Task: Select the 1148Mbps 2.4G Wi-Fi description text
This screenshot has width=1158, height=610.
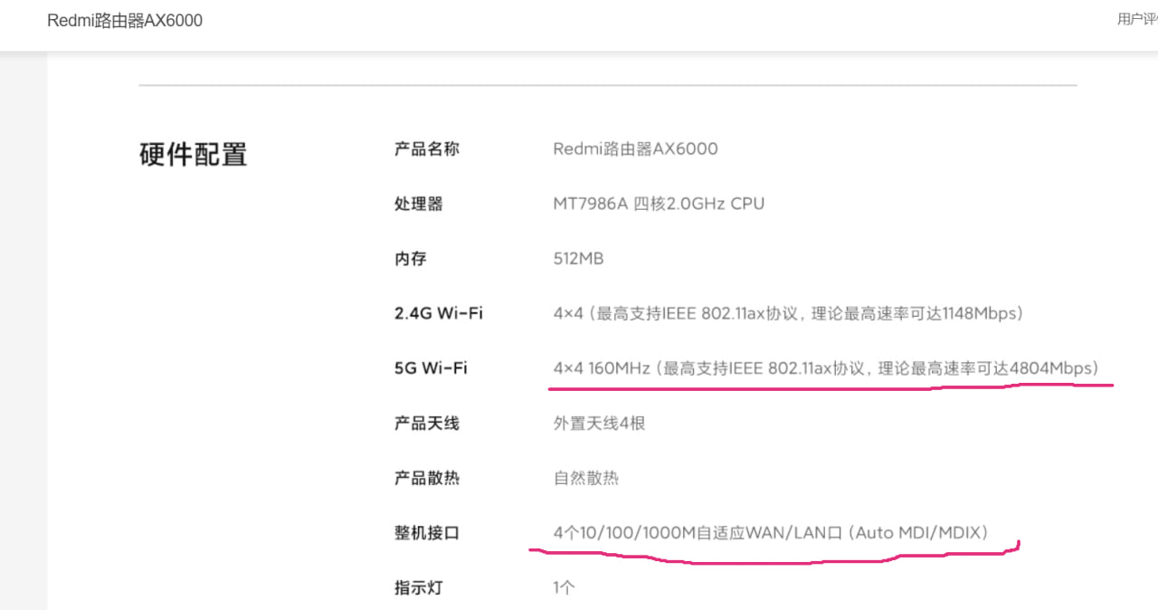Action: (788, 313)
